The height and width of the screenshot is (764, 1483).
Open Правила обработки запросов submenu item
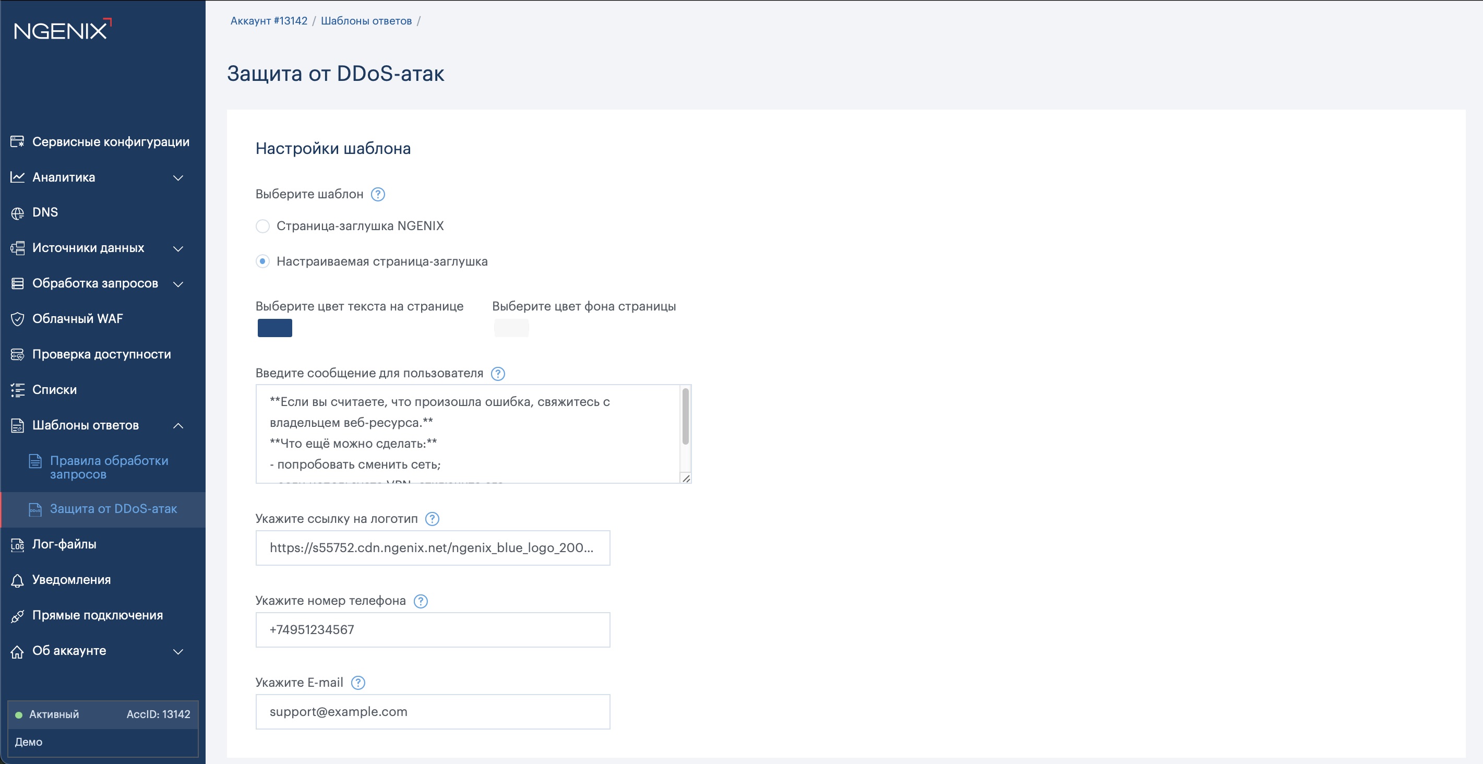pos(109,468)
